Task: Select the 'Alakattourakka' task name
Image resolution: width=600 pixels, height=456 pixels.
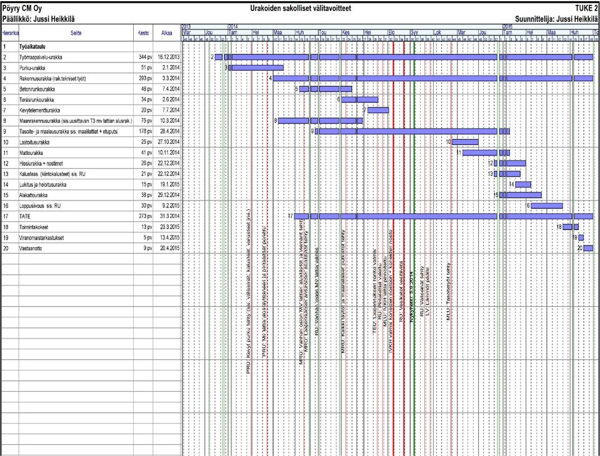Action: click(x=33, y=195)
